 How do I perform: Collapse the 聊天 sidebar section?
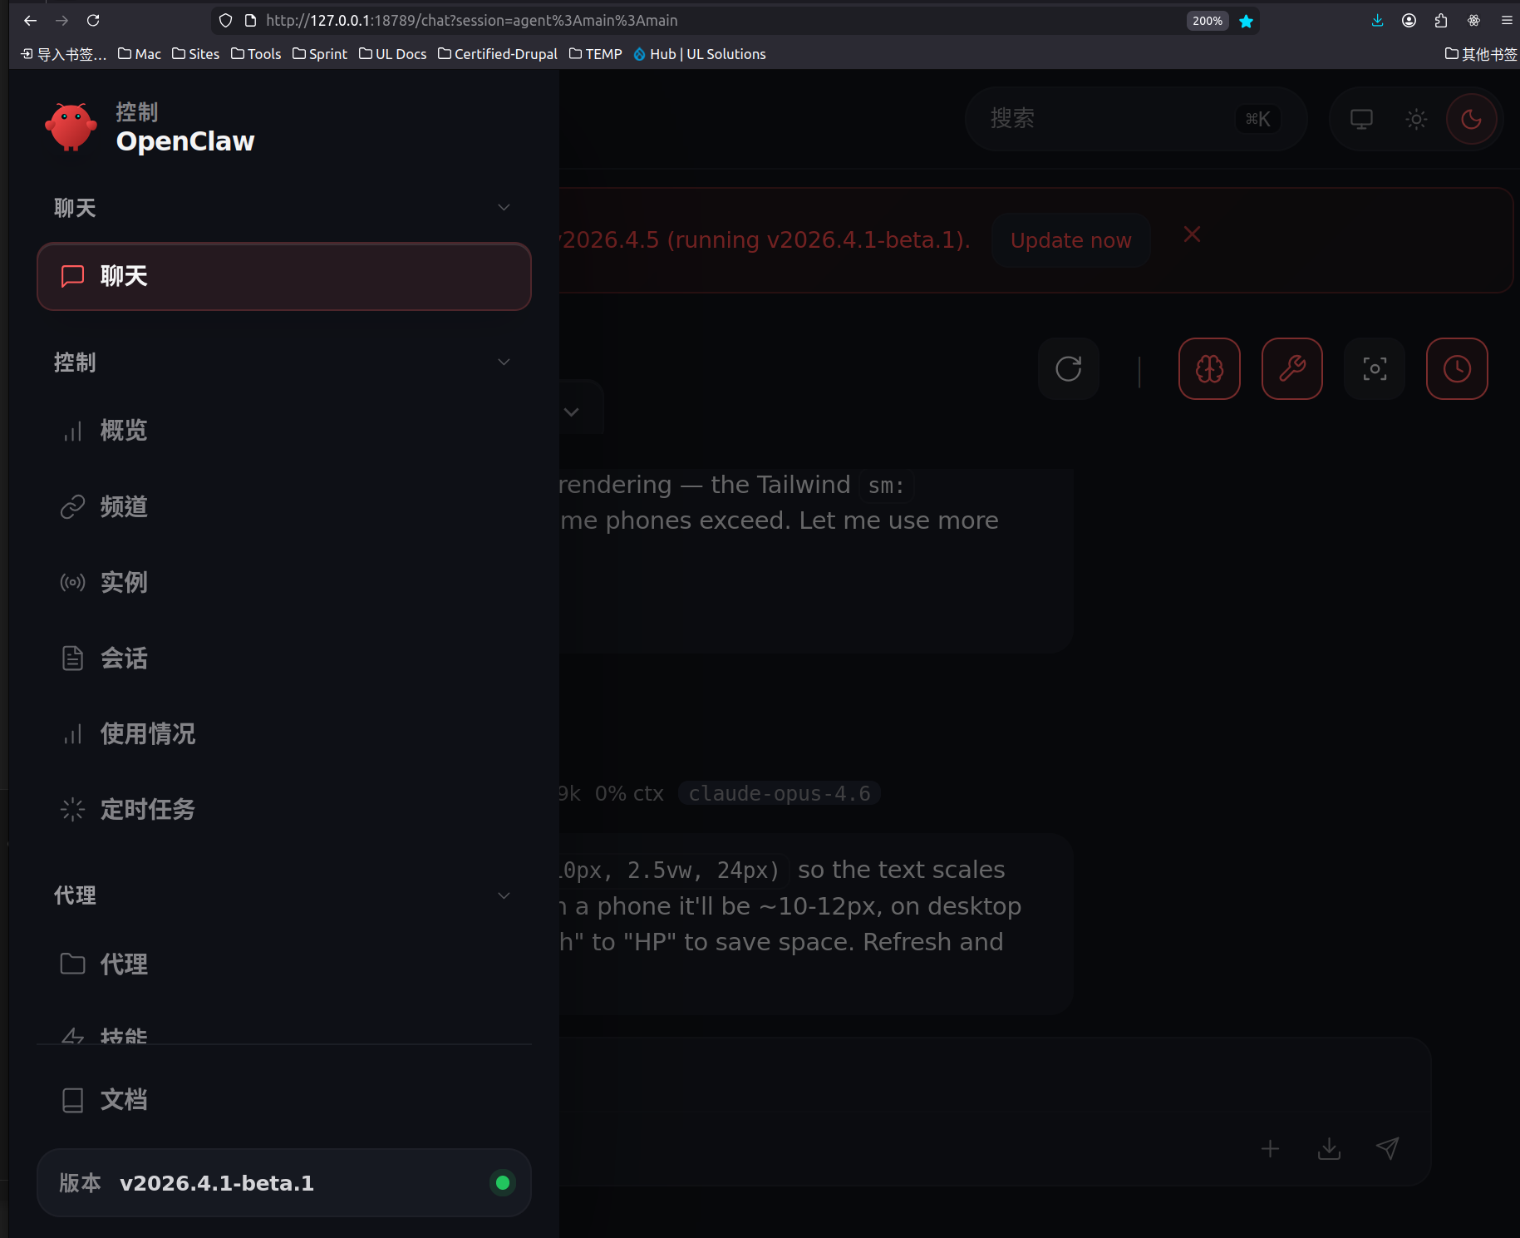pos(504,207)
